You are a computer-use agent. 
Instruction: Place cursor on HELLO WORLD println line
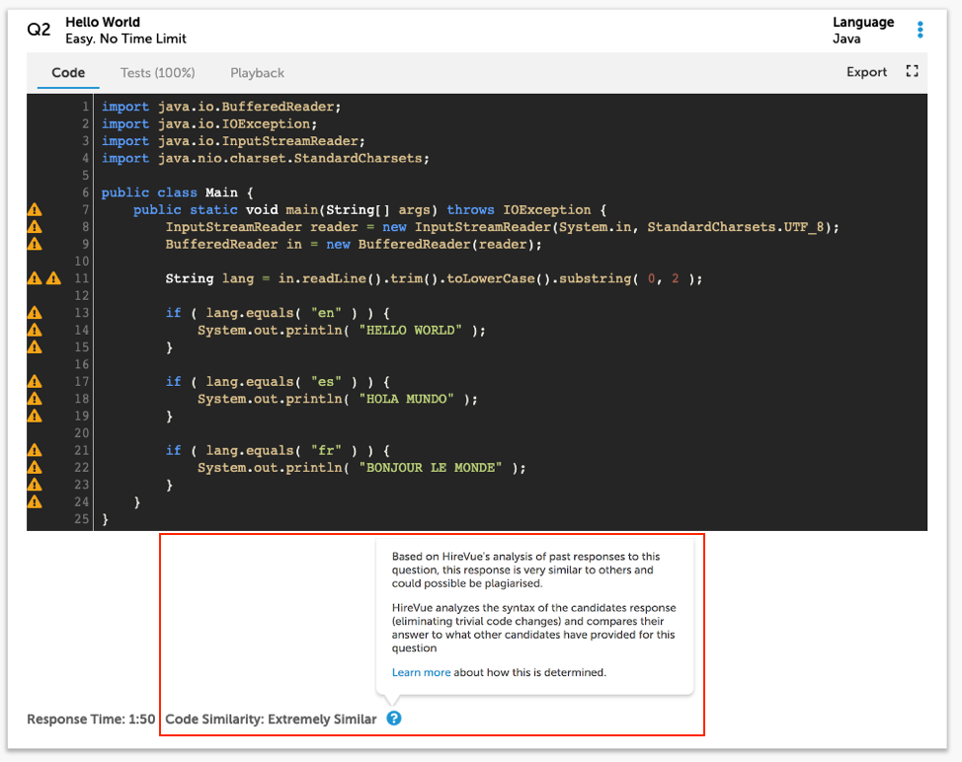pyautogui.click(x=341, y=331)
